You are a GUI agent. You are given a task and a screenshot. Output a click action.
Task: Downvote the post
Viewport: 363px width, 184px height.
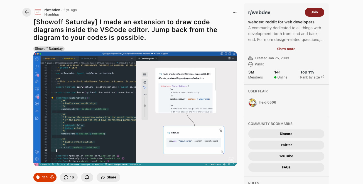(x=52, y=177)
